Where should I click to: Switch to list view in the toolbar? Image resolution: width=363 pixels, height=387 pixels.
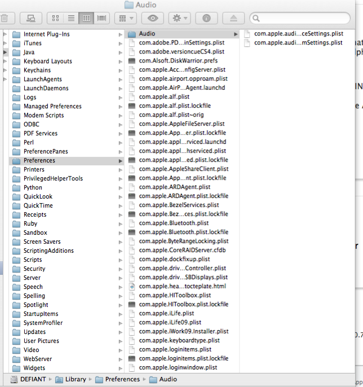71,18
